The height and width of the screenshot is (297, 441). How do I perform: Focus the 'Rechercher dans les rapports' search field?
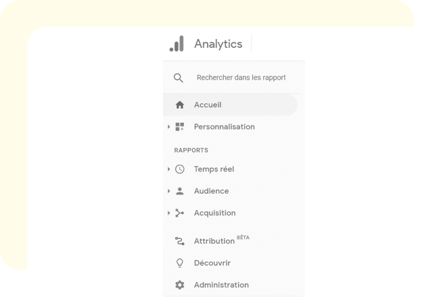coord(241,78)
